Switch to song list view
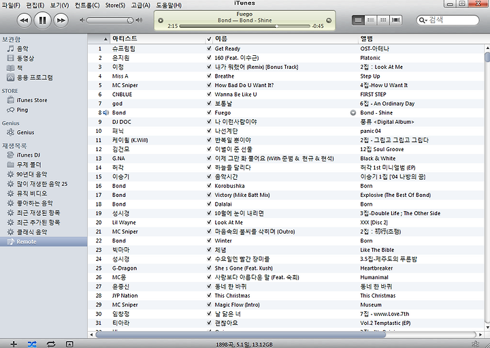Viewport: 490px width, 348px height. point(358,20)
